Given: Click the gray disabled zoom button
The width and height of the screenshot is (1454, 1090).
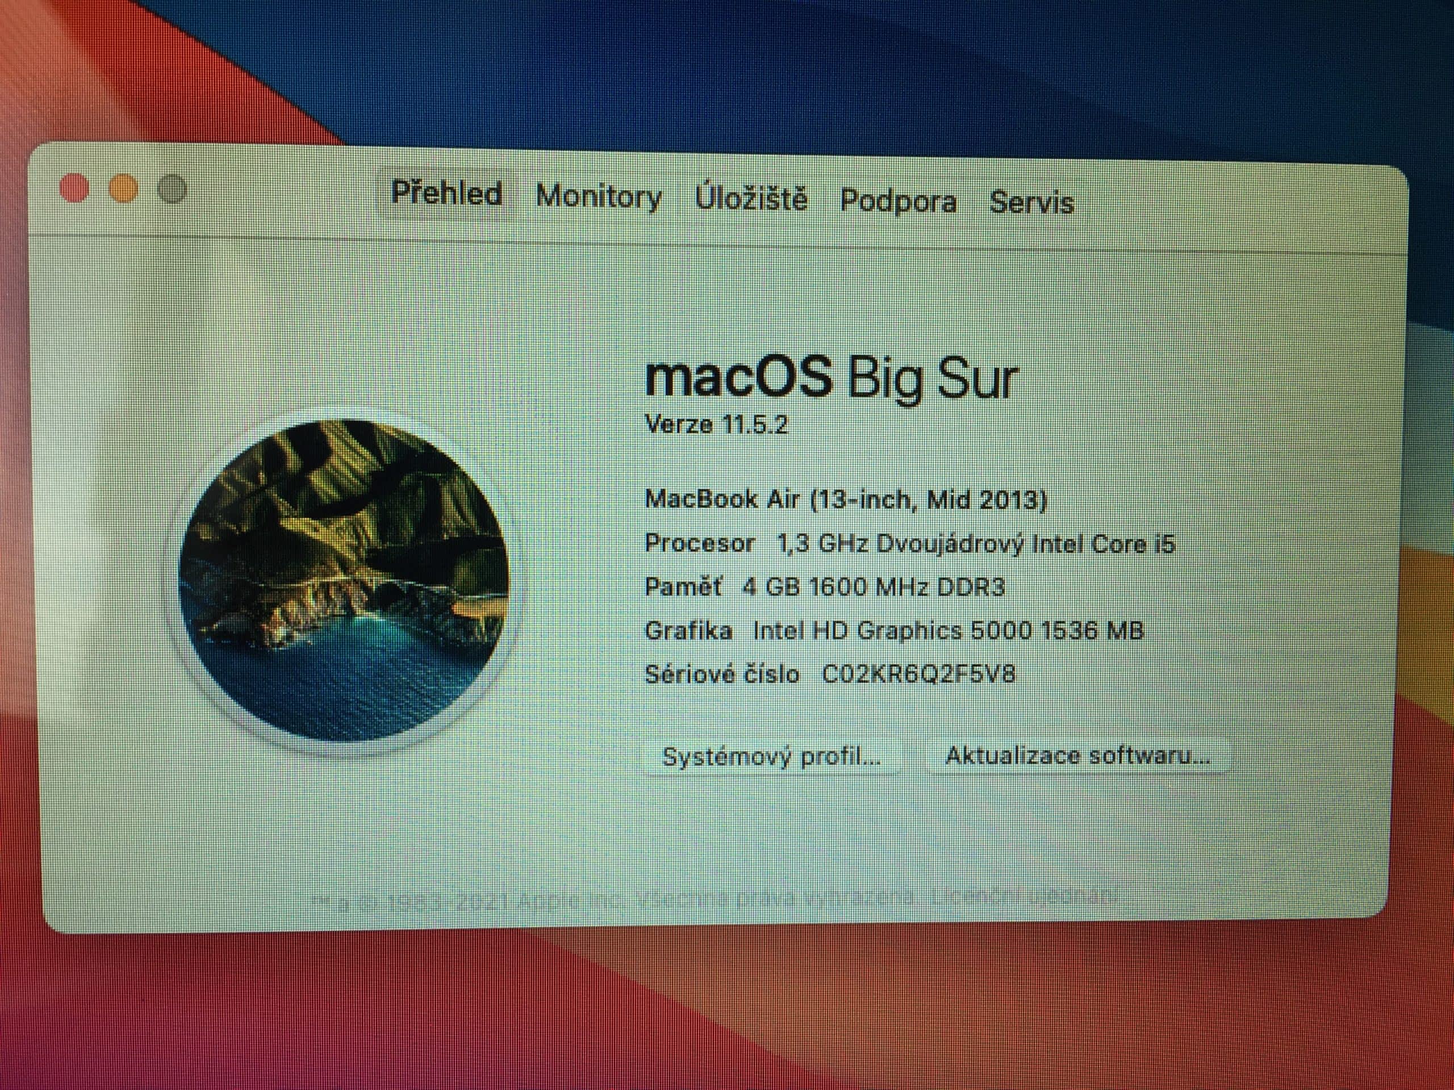Looking at the screenshot, I should click(172, 190).
